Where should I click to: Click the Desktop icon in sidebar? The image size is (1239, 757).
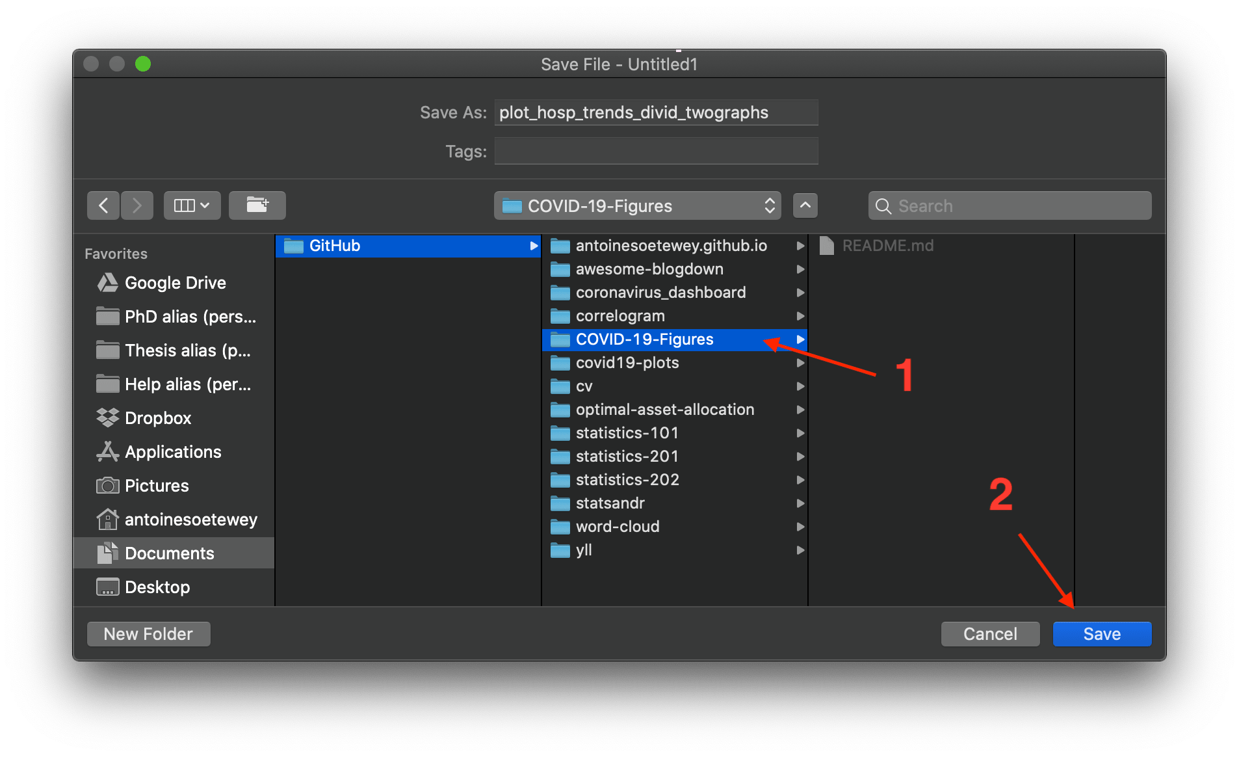tap(107, 587)
